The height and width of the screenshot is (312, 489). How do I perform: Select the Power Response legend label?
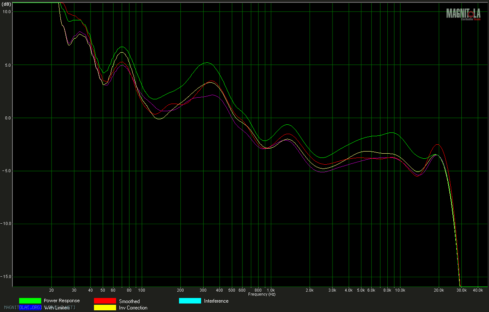(x=62, y=301)
